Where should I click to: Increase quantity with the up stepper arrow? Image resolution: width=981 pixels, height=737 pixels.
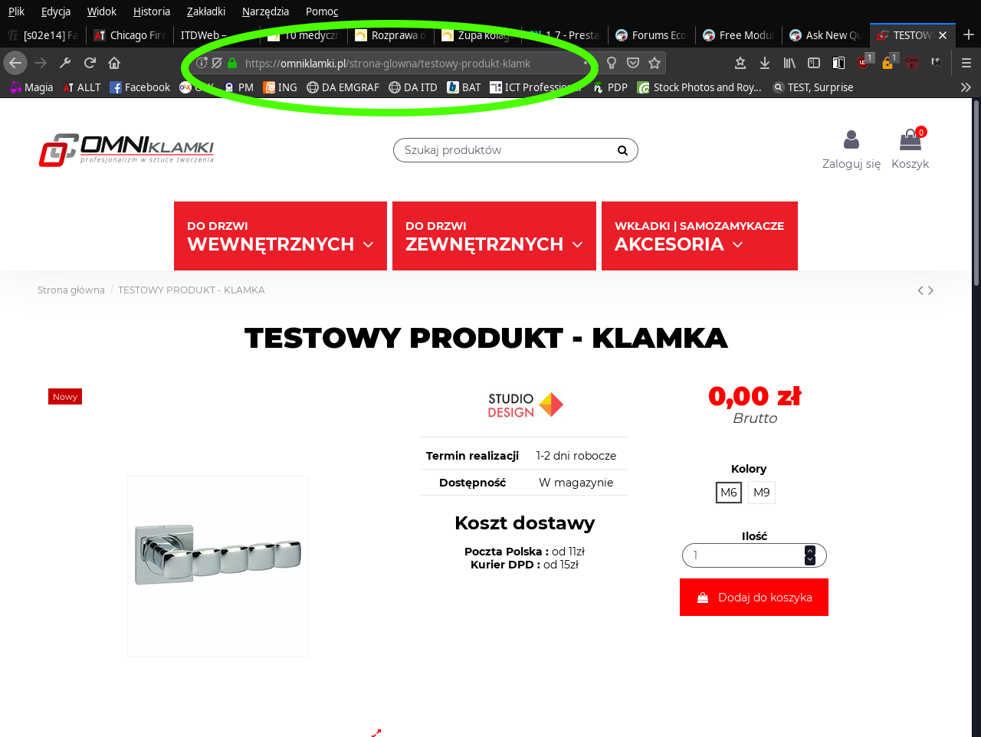[x=810, y=551]
